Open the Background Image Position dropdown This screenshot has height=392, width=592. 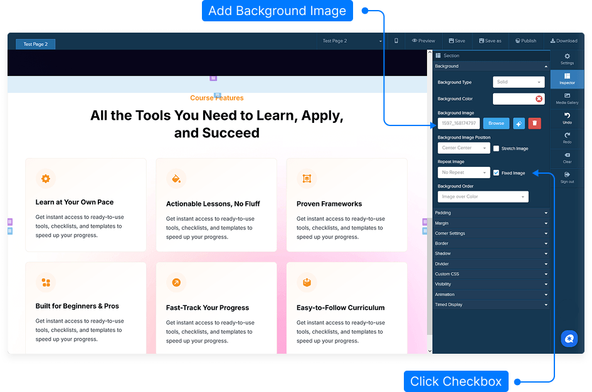click(463, 148)
